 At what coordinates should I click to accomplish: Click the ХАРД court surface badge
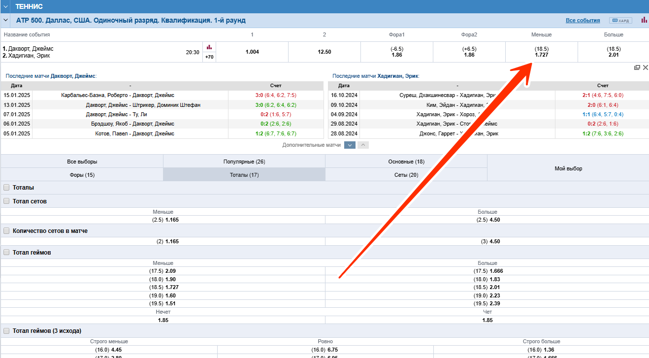point(620,21)
